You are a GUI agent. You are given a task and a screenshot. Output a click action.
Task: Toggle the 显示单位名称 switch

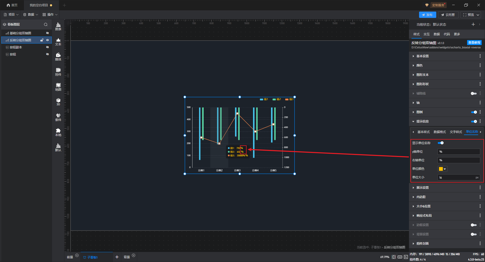[441, 143]
